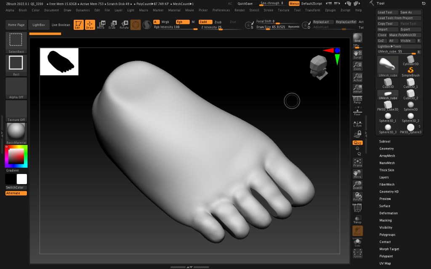Select the Move transform tool in top shelf
431x269 pixels.
coord(101,25)
